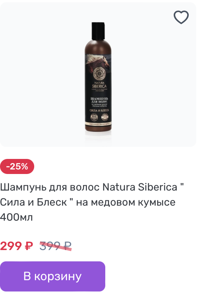Click the СИЛА И БЛЕСК text on the label

click(99, 110)
